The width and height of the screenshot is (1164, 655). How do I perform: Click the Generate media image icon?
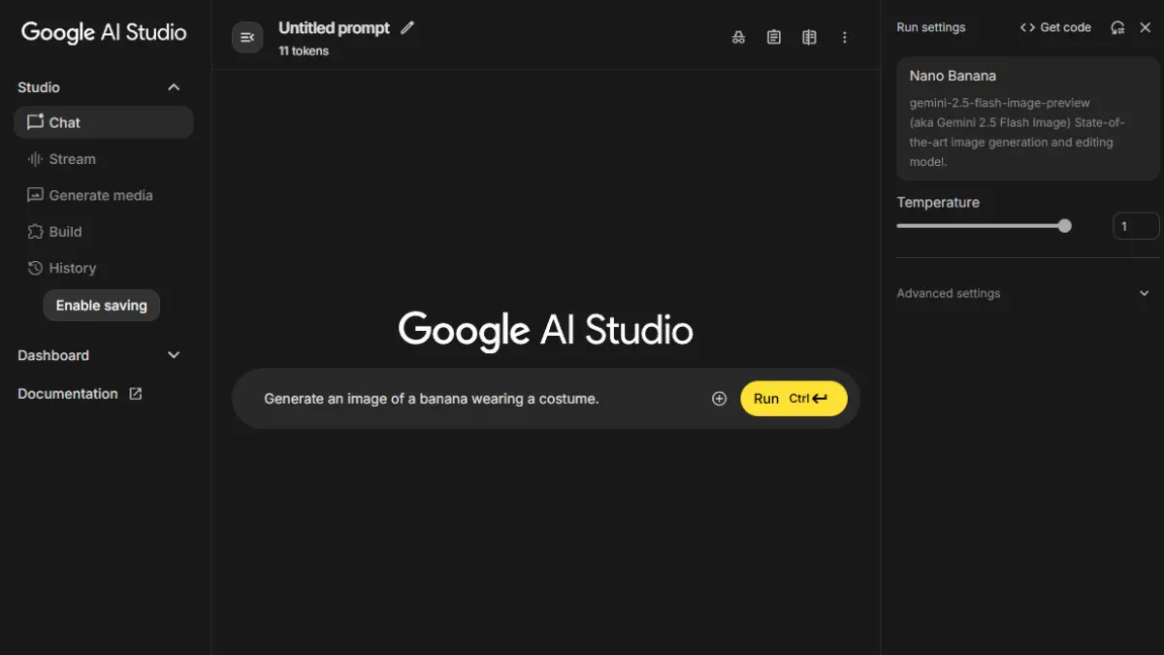tap(36, 195)
